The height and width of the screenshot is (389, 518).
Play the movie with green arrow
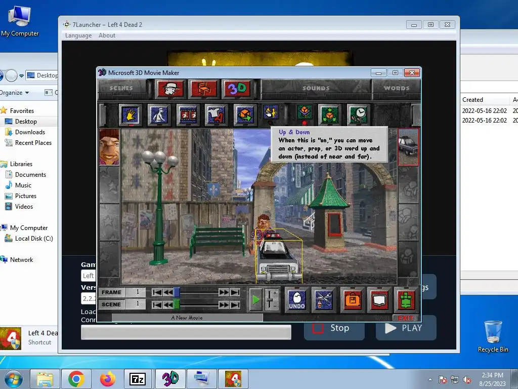coord(255,300)
